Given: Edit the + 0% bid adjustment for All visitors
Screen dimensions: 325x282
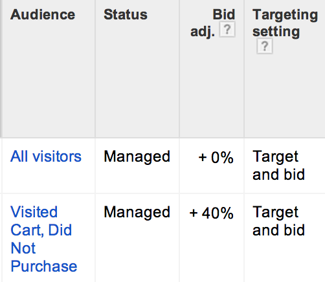Looking at the screenshot, I should tap(216, 157).
